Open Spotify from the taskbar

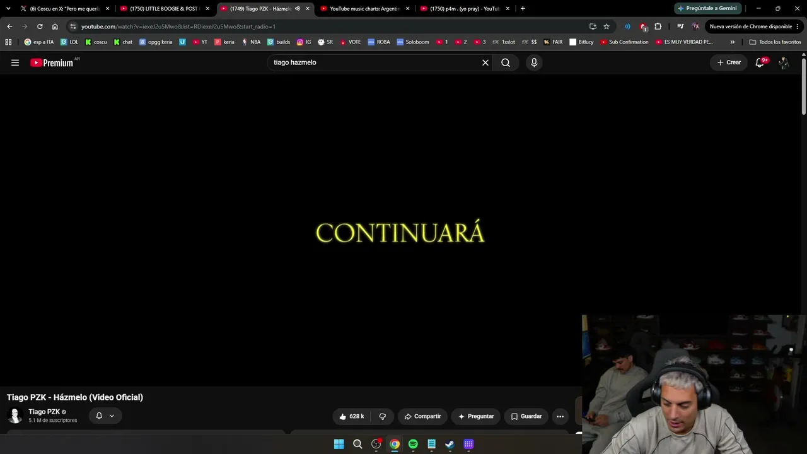point(413,444)
